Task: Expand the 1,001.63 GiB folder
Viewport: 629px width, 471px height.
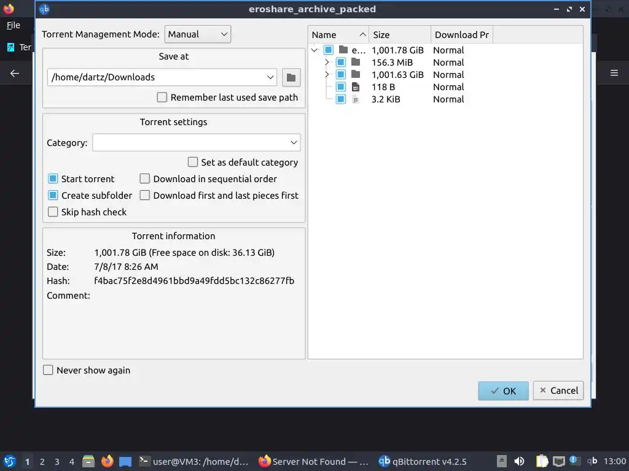Action: pyautogui.click(x=327, y=75)
